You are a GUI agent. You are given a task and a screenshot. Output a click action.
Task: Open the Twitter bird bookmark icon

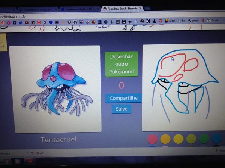(x=21, y=23)
